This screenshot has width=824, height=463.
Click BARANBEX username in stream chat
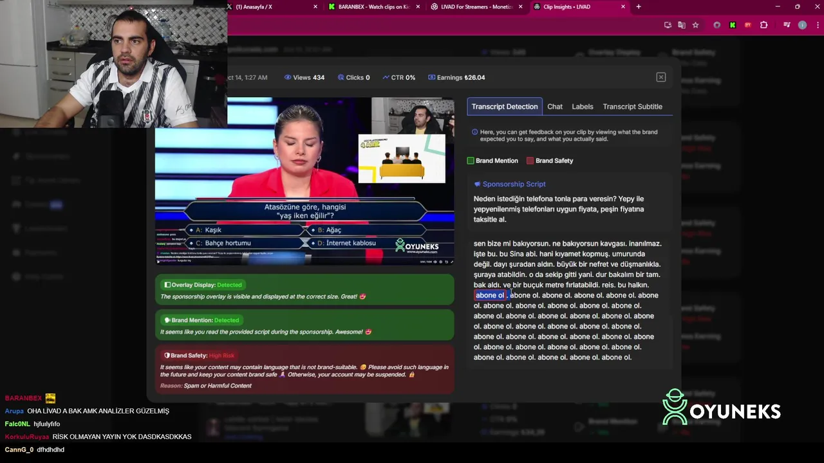pyautogui.click(x=23, y=399)
